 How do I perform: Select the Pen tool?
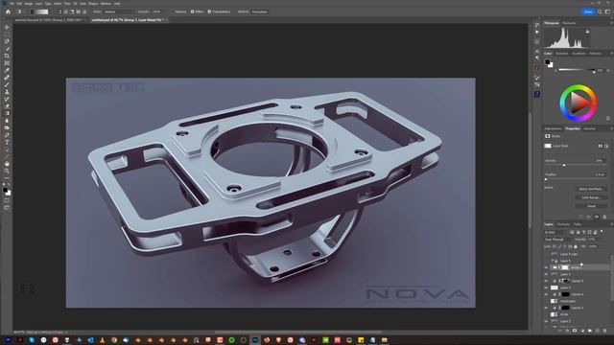7,135
